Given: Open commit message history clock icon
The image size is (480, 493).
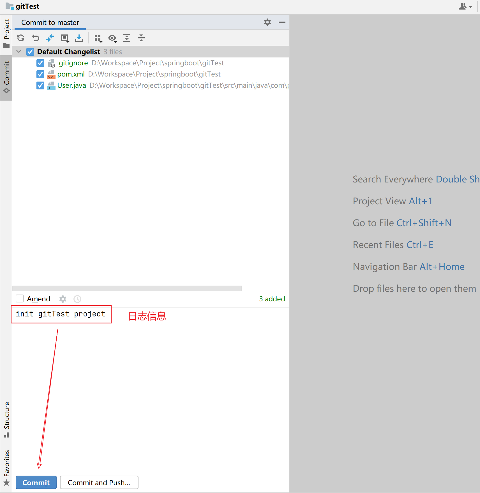Looking at the screenshot, I should click(x=77, y=299).
